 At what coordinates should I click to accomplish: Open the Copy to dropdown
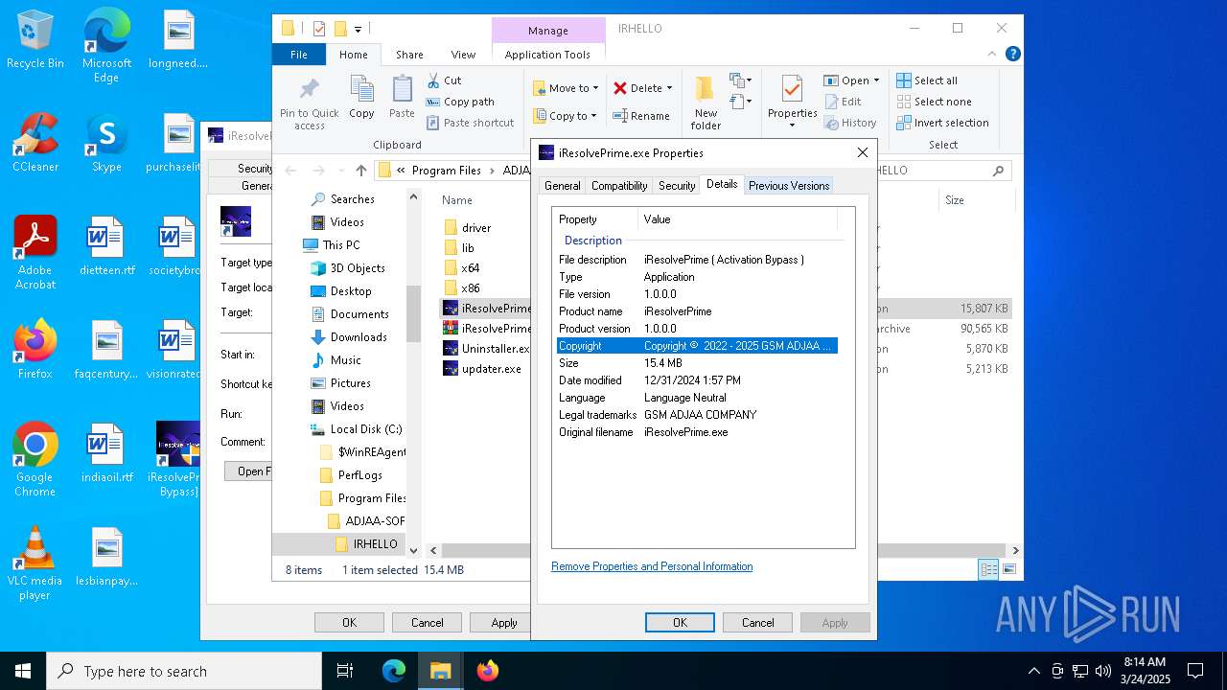(x=565, y=116)
